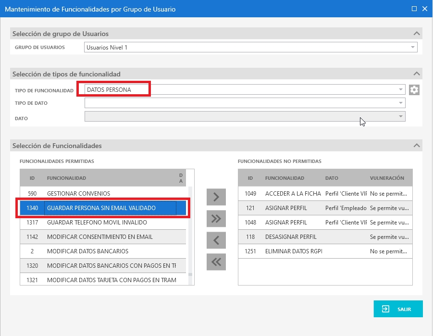This screenshot has width=433, height=336.
Task: Sort not permitted list by FUNCIONALIDAD header
Action: 285,178
